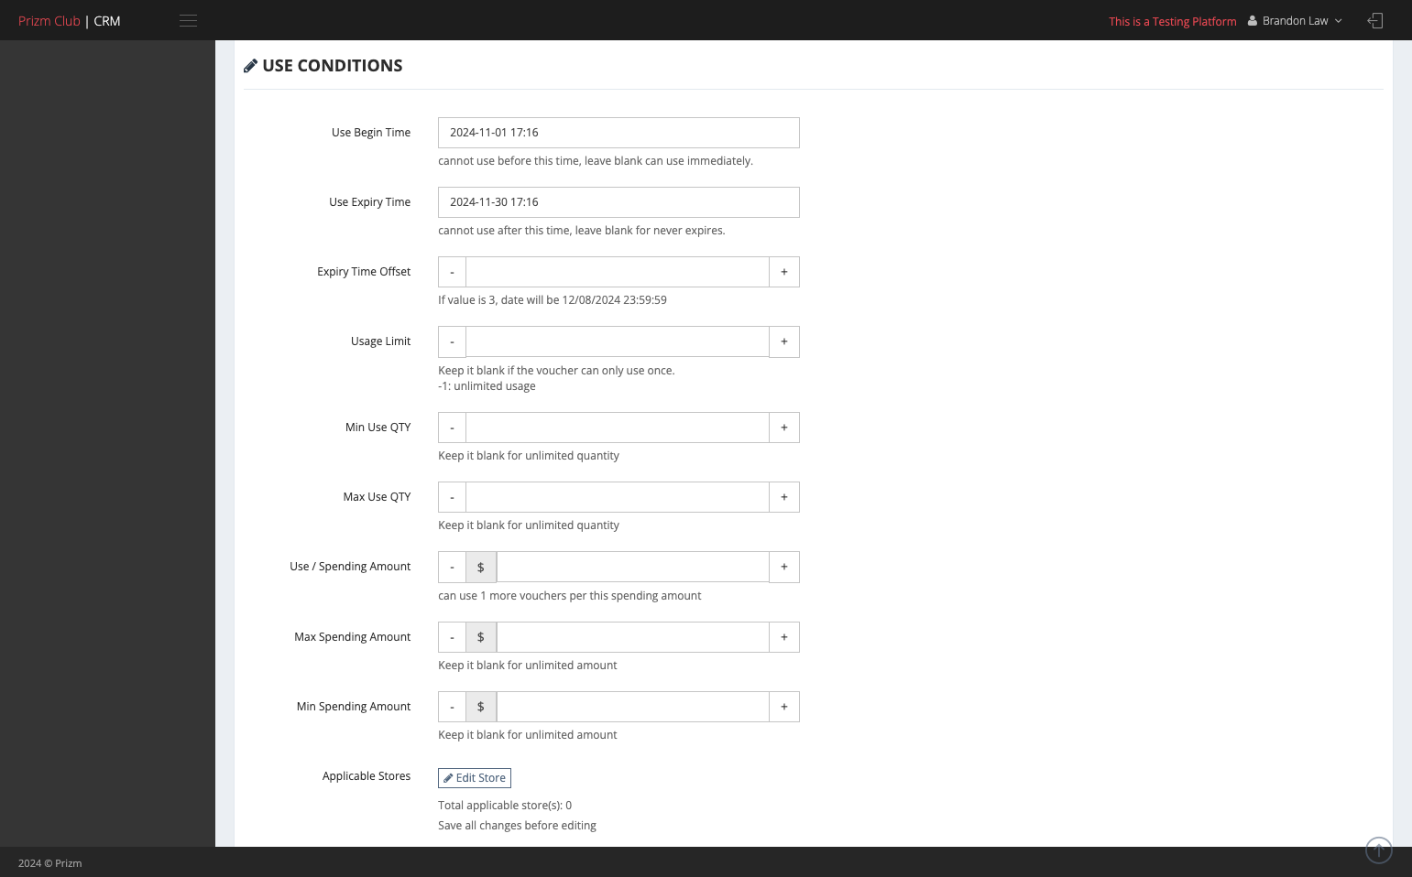Click the USE CONDITIONS section heading
Image resolution: width=1412 pixels, height=877 pixels.
(x=323, y=66)
